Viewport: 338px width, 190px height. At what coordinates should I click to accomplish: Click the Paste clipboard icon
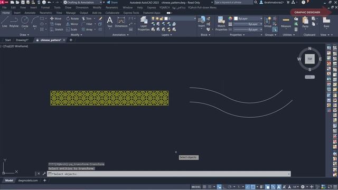click(305, 22)
